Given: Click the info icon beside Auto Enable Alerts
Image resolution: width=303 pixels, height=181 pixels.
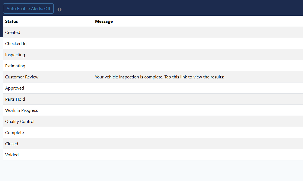Looking at the screenshot, I should [x=59, y=9].
